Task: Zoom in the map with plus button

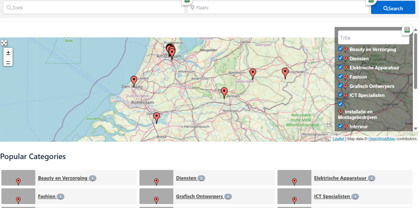Action: coord(8,53)
